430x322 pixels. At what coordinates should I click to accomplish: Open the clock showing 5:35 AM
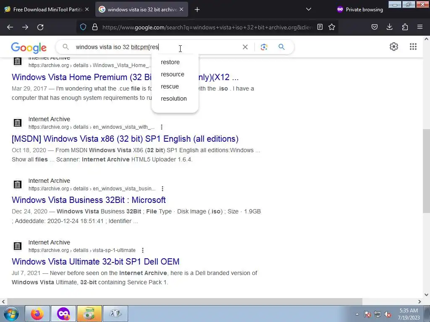[x=409, y=314]
